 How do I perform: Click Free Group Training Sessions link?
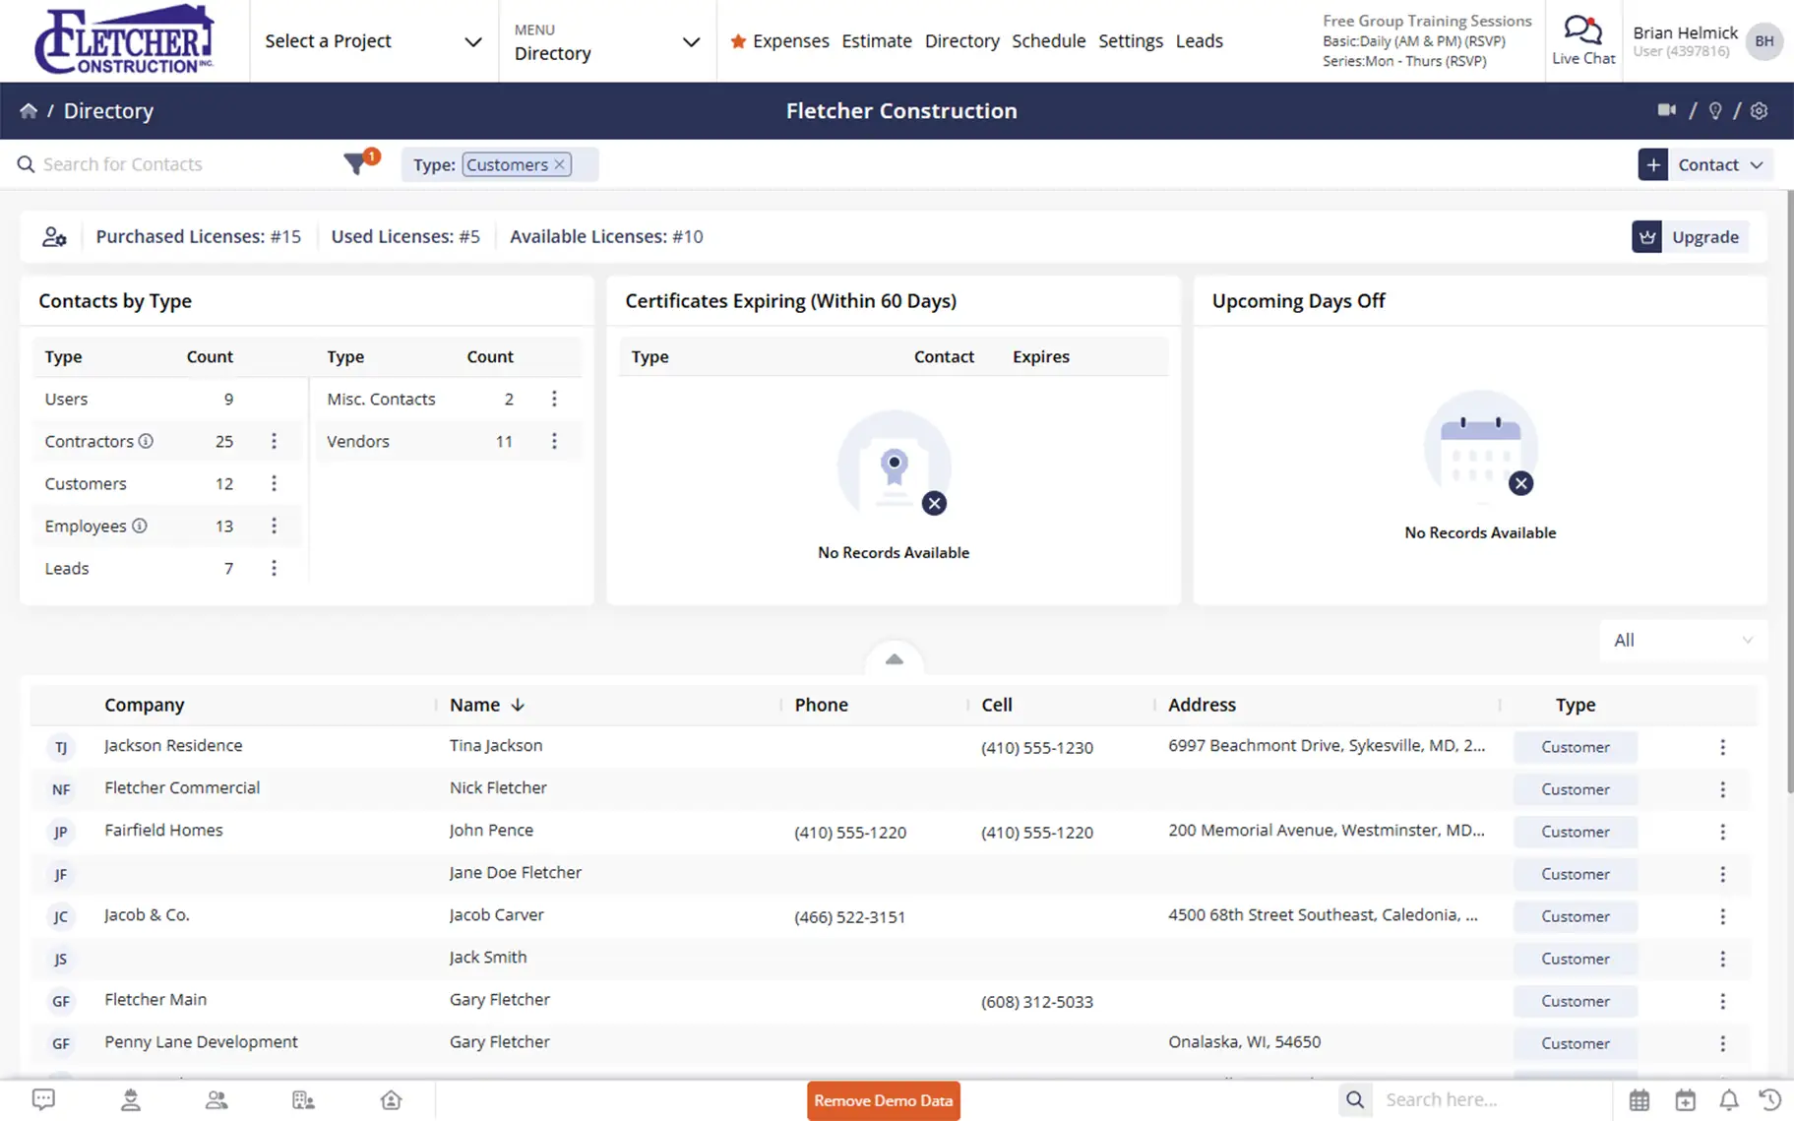1427,21
